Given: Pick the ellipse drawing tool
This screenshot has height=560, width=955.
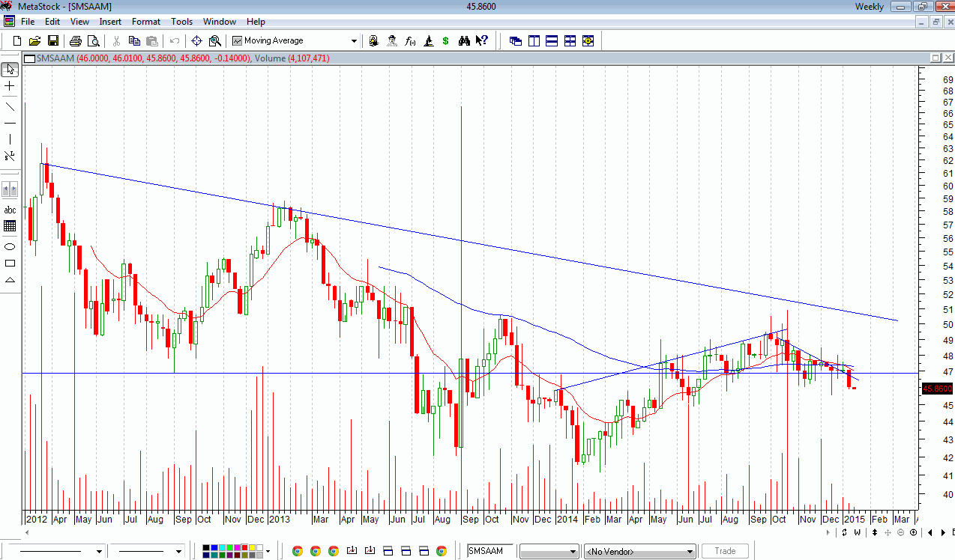Looking at the screenshot, I should click(10, 246).
